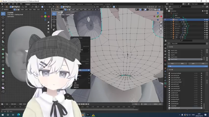Hide the Body object with its eye icon
Viewport: 209px width, 117px height.
(205, 20)
